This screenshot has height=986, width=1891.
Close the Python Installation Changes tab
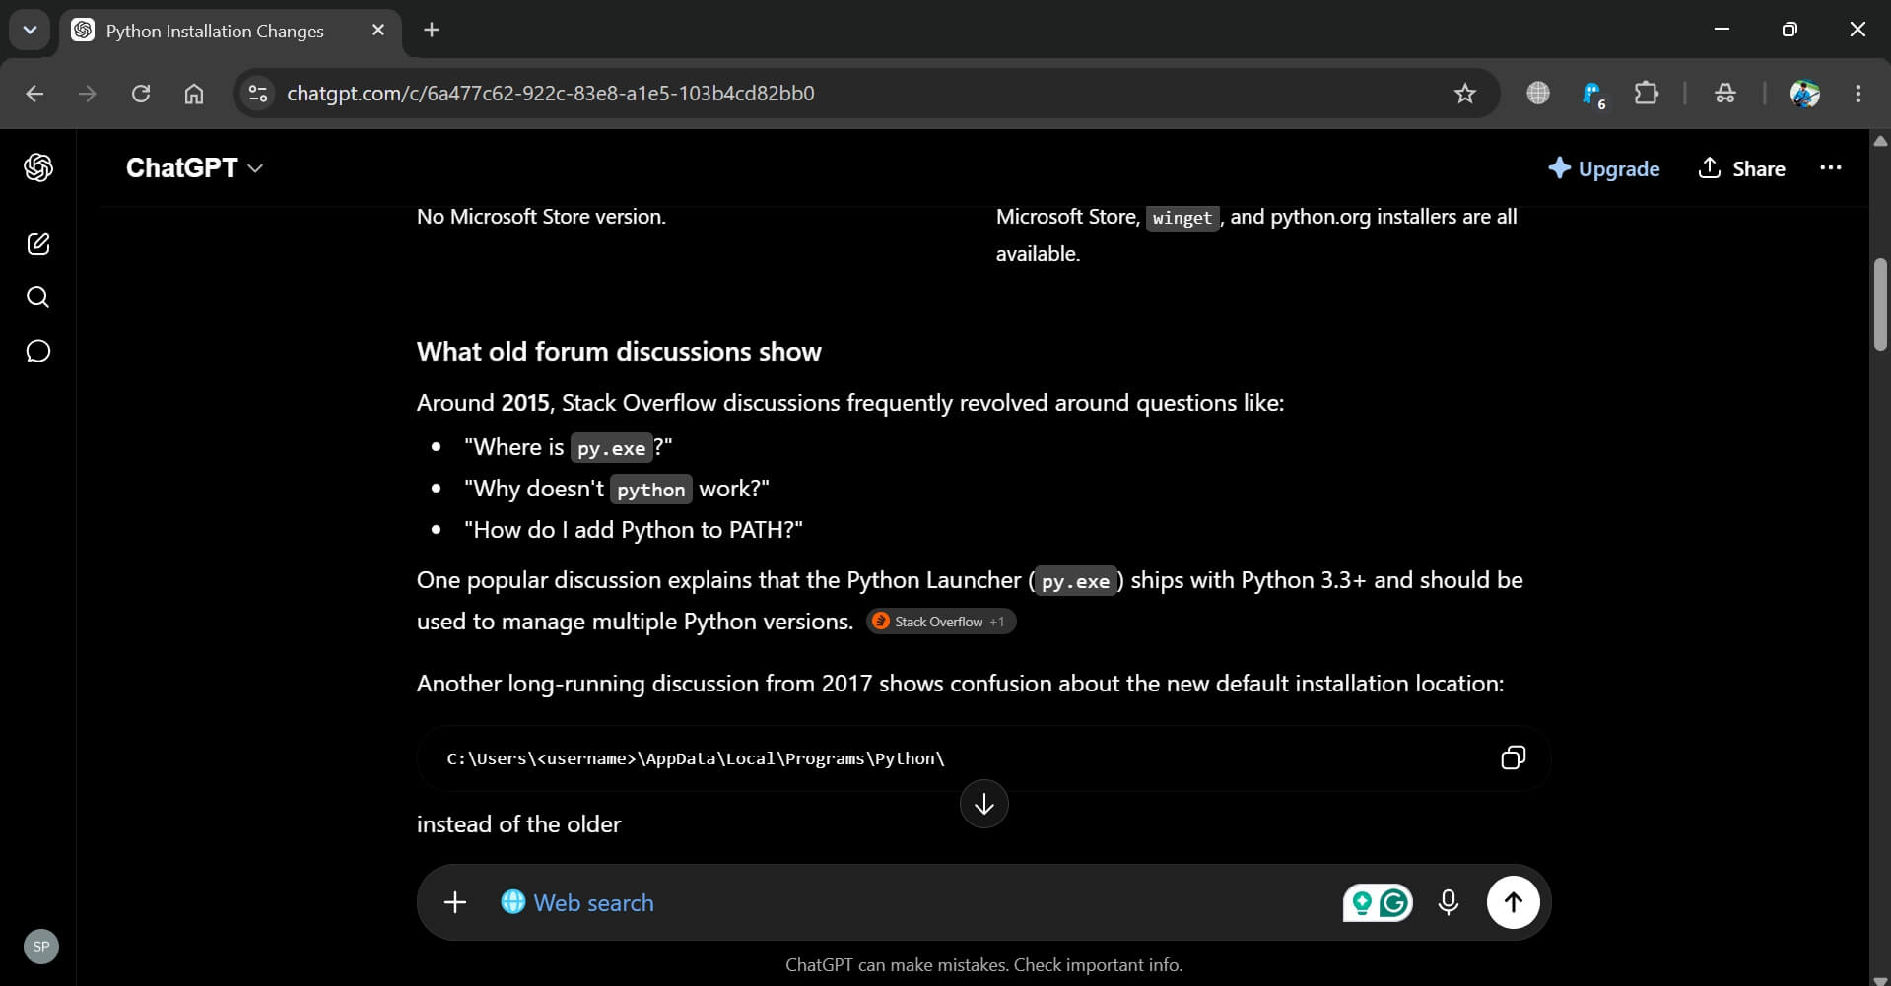click(378, 31)
